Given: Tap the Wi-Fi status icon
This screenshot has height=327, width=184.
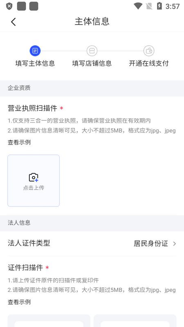Looking at the screenshot, I should [x=138, y=6].
